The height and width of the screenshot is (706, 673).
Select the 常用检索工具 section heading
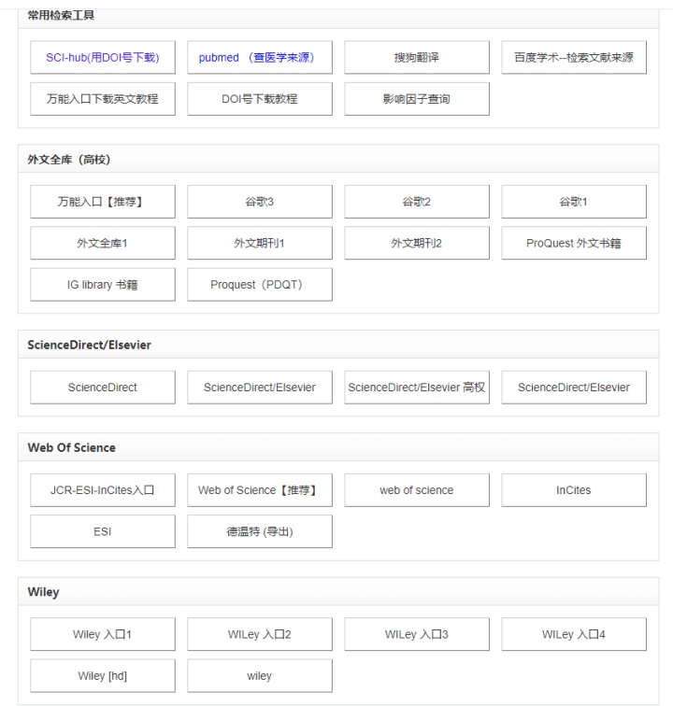(61, 15)
